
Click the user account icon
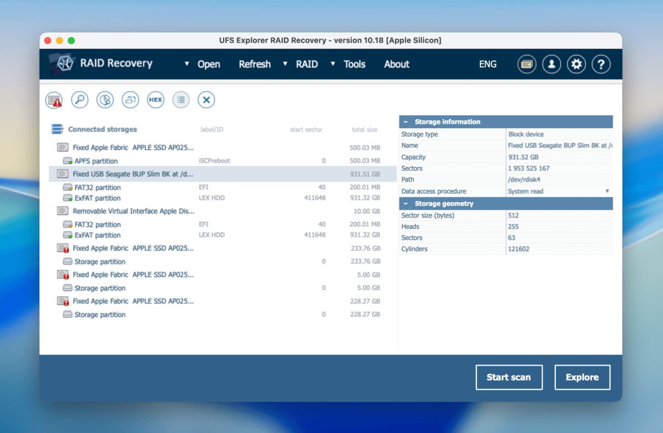(x=551, y=64)
